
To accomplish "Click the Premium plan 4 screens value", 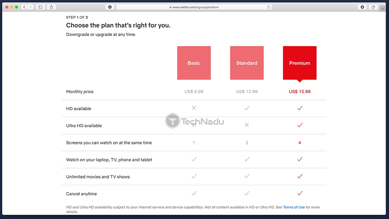I will (x=300, y=143).
